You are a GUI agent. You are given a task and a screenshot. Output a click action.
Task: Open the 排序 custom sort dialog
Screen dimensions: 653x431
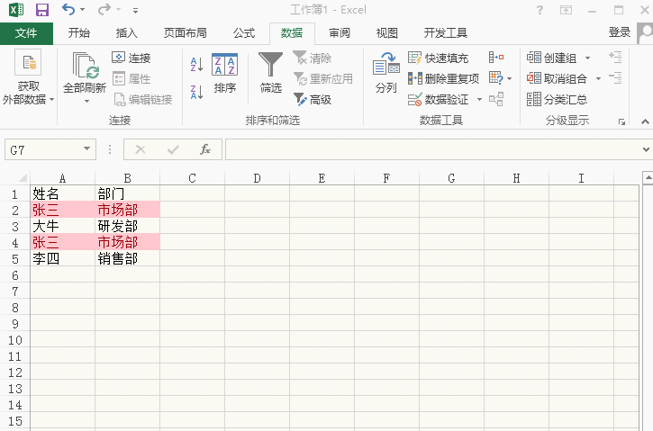tap(225, 73)
